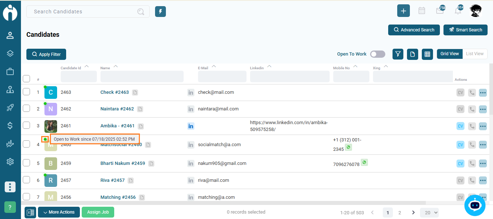The width and height of the screenshot is (493, 219).
Task: Click the Advanced Search button
Action: (414, 30)
